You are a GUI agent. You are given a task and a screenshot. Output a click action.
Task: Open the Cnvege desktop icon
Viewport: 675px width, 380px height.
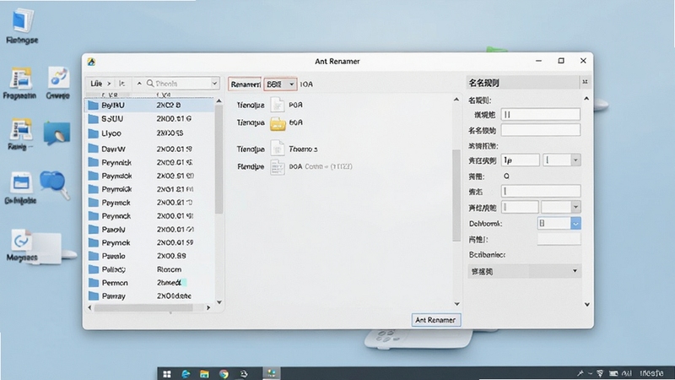click(57, 83)
